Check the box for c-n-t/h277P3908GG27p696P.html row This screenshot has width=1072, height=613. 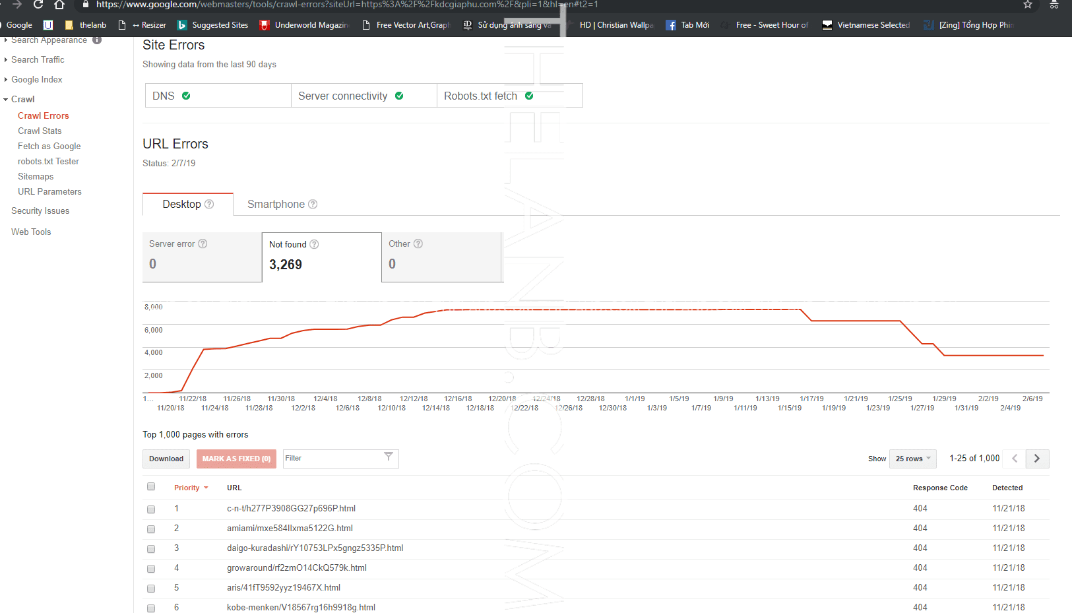click(x=151, y=509)
